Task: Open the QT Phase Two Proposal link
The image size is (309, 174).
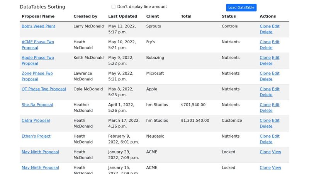Action: coord(44,89)
